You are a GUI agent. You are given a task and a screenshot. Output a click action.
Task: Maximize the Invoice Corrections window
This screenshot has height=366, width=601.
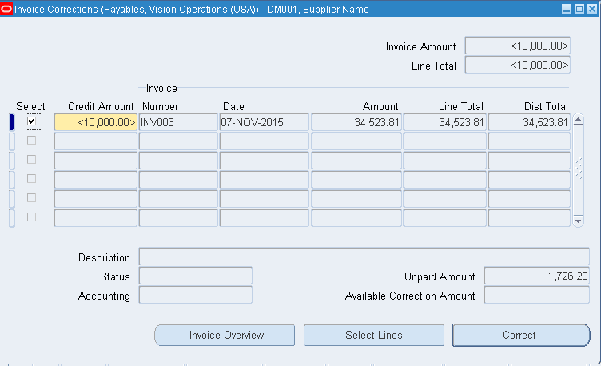click(577, 9)
